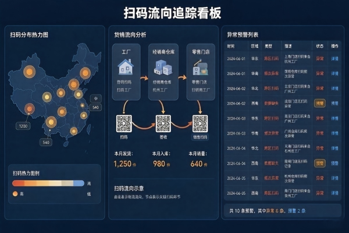This screenshot has height=233, width=349.
Task: Click 异常 8 条 in summary footer
Action: coord(275,211)
